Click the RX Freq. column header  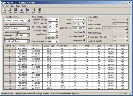point(22,46)
